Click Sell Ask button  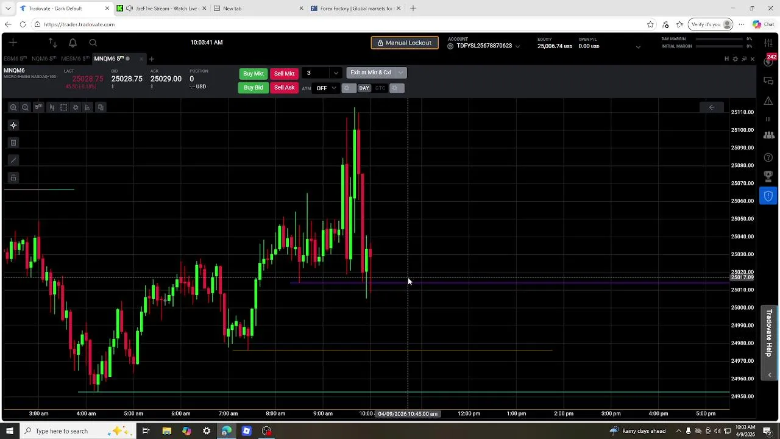click(x=285, y=88)
